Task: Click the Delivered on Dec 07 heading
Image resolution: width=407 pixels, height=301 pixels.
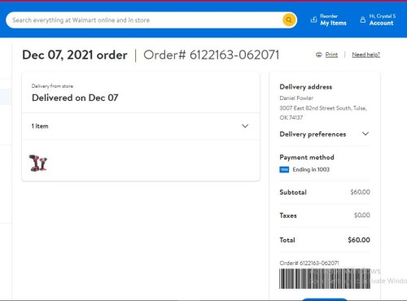Action: pos(75,98)
